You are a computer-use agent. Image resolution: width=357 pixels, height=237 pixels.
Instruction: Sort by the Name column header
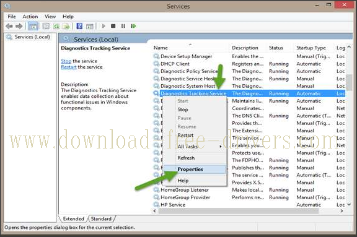[161, 48]
